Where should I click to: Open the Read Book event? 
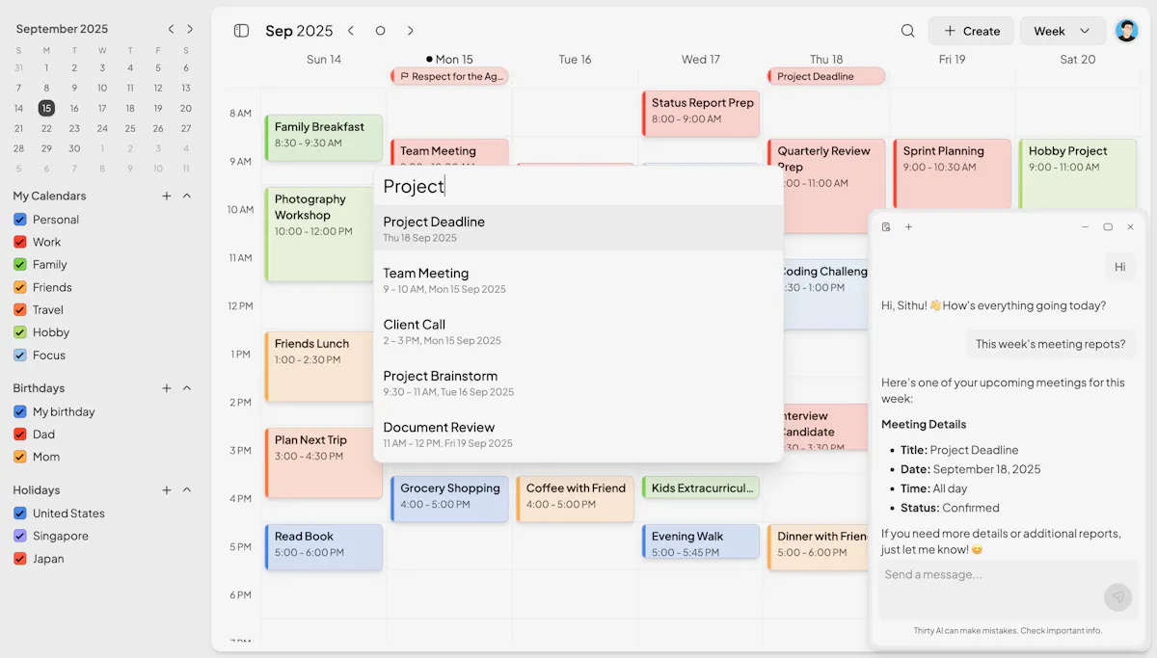click(324, 547)
